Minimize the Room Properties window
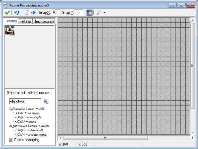Screen dimensions: 198x149 click(x=172, y=5)
